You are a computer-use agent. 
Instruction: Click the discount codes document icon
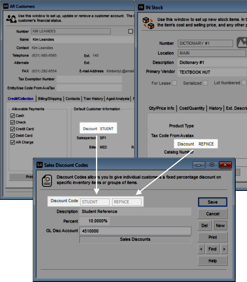click(x=47, y=180)
